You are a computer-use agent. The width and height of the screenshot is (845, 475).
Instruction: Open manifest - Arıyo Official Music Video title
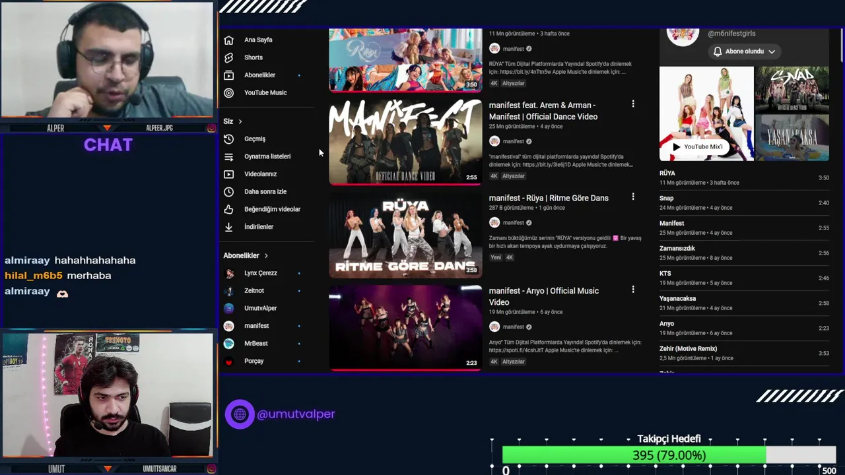(x=544, y=296)
